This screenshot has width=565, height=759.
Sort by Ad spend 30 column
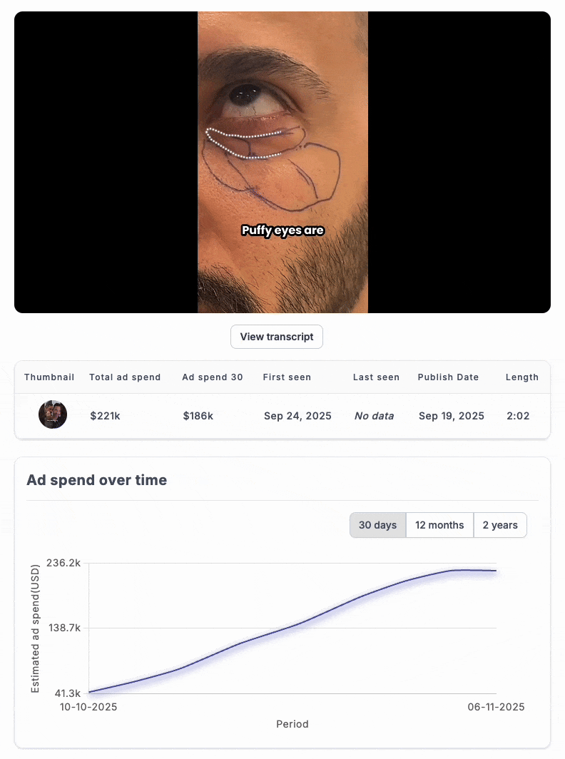213,377
